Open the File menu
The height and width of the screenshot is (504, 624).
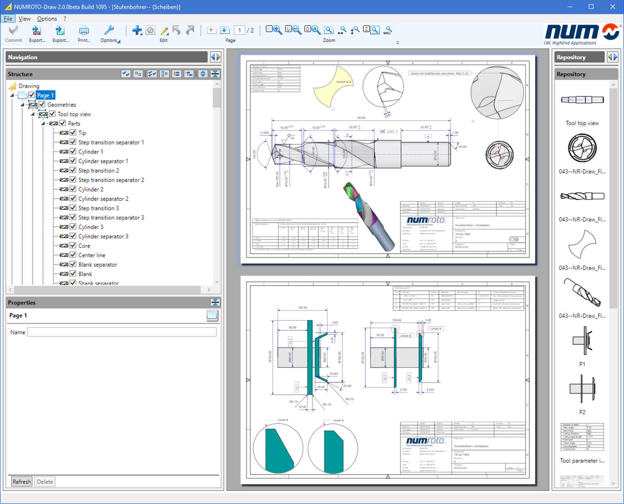[x=8, y=19]
